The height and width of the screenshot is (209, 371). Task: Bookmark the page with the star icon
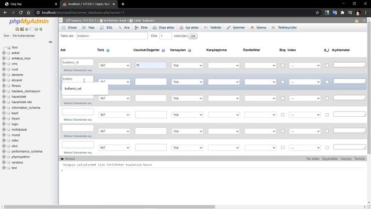coord(317,13)
